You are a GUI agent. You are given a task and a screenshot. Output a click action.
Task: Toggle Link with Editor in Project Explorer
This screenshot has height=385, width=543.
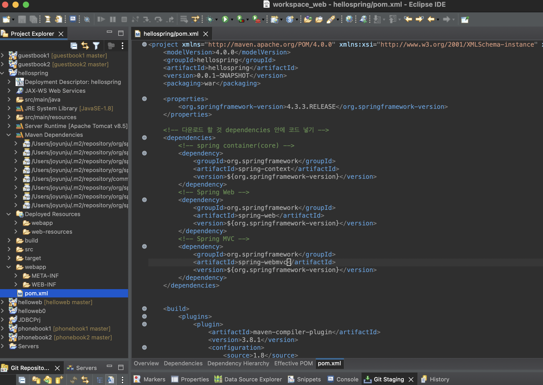85,46
